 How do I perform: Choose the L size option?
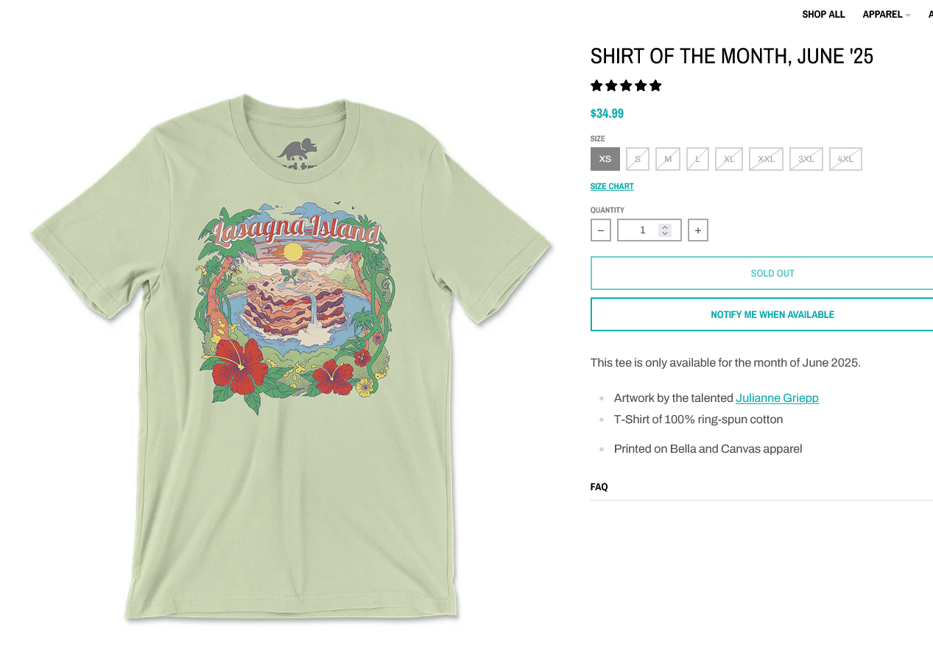pyautogui.click(x=697, y=159)
